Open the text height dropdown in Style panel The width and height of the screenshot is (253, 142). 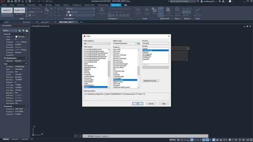35,12
